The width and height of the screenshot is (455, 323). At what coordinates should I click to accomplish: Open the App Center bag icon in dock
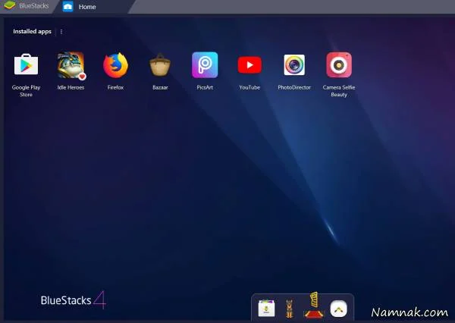pyautogui.click(x=266, y=308)
